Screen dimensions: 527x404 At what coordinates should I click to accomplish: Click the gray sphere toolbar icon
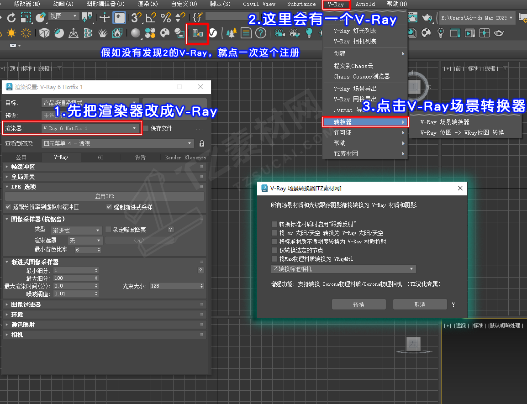[x=135, y=33]
